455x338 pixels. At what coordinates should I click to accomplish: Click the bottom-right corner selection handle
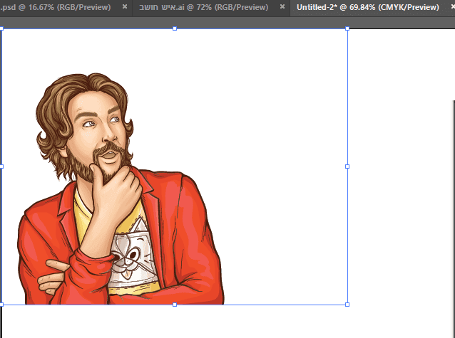[347, 305]
